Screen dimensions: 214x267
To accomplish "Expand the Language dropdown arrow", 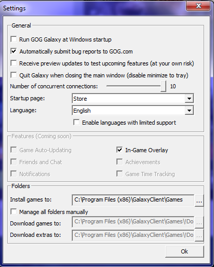I will [x=189, y=111].
